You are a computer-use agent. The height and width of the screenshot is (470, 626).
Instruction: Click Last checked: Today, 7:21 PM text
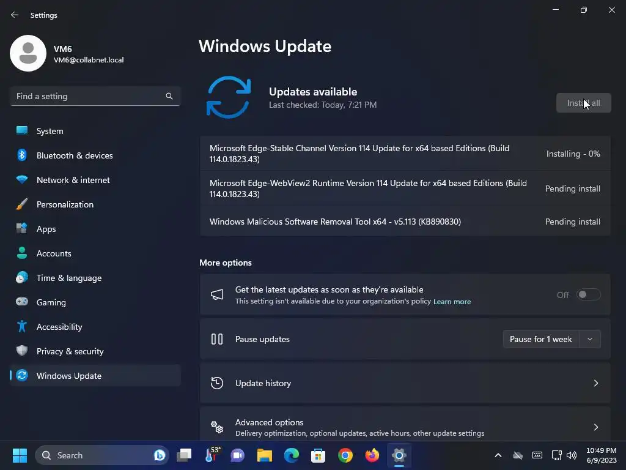[x=323, y=105]
